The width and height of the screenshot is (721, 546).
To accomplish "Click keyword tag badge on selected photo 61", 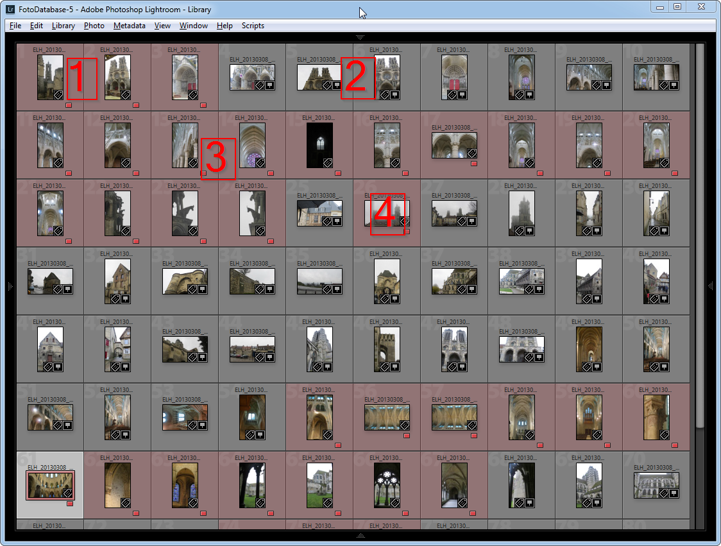I will click(x=67, y=493).
